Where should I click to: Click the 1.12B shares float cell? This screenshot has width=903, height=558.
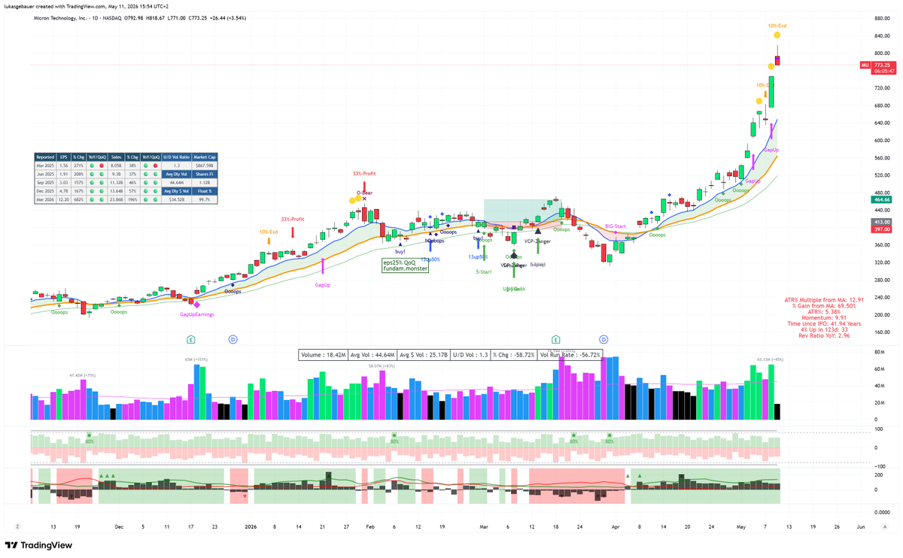point(205,182)
